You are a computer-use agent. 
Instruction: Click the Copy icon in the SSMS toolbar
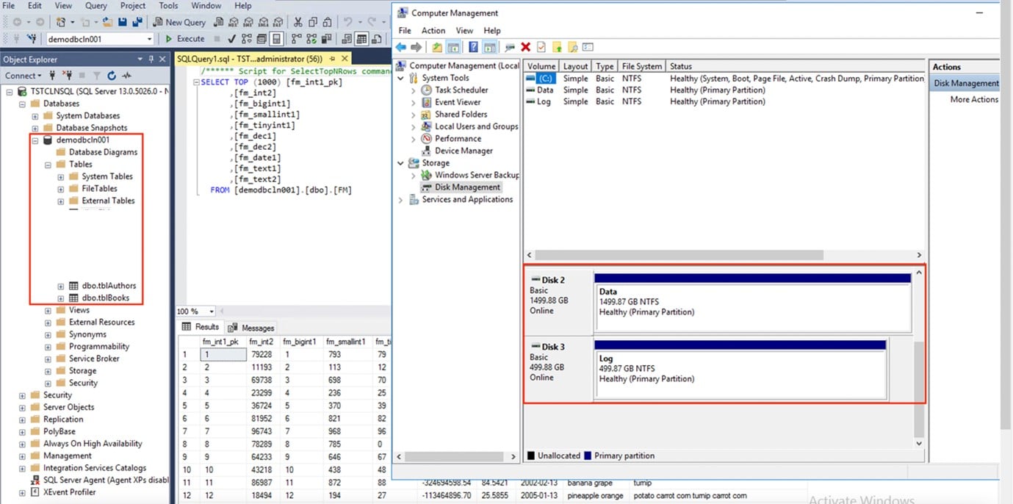(313, 22)
